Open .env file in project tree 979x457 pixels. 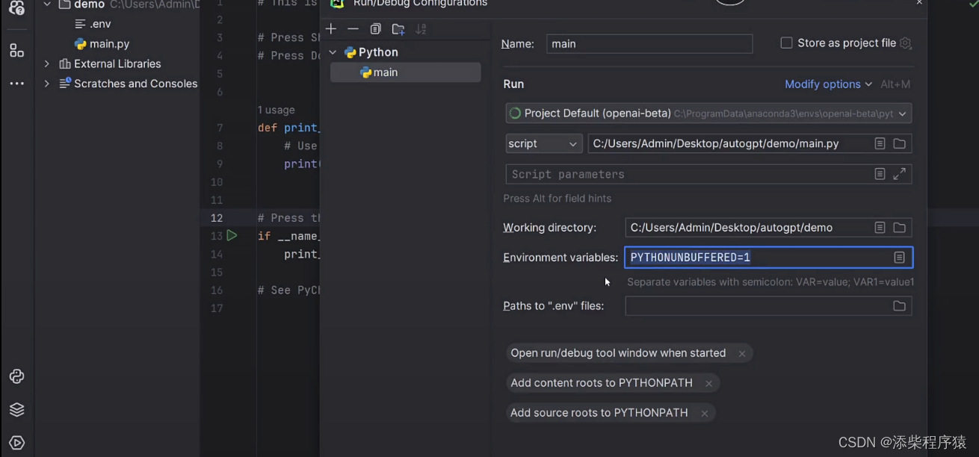(93, 24)
